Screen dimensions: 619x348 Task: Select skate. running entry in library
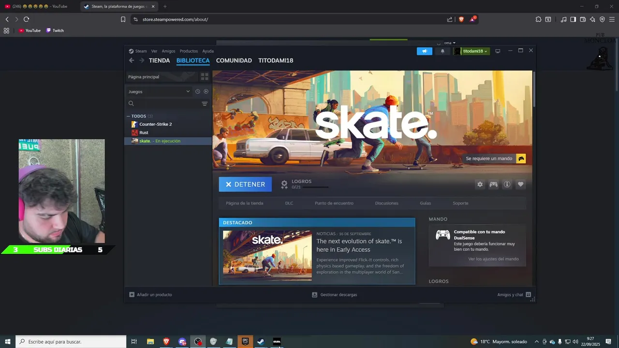click(168, 141)
